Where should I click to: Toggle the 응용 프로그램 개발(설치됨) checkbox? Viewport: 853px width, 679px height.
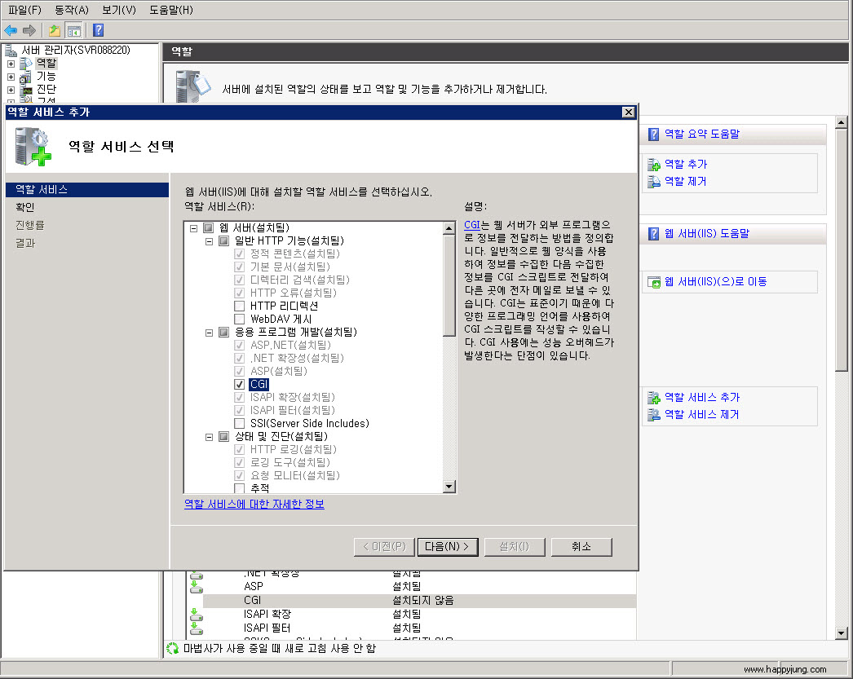223,332
